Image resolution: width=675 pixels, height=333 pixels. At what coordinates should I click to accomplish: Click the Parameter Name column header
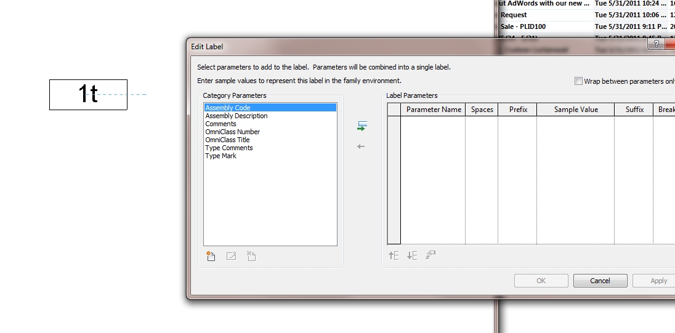tap(433, 110)
